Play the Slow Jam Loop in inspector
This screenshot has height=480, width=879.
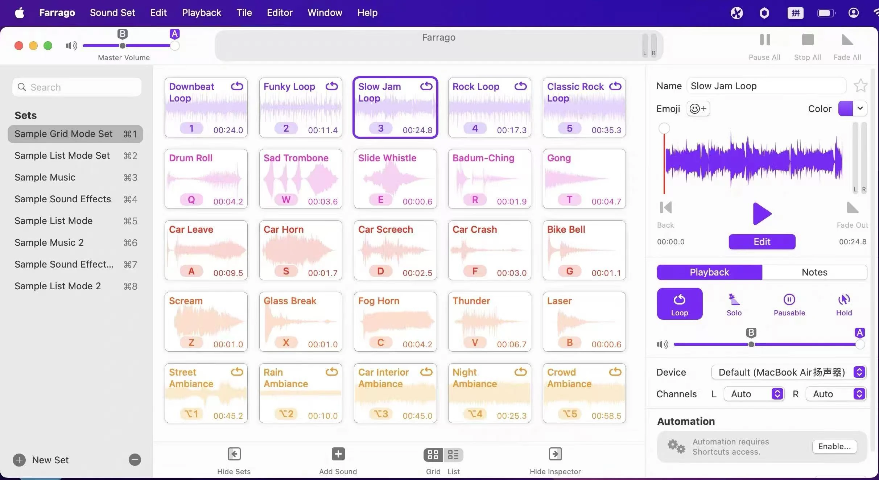762,214
